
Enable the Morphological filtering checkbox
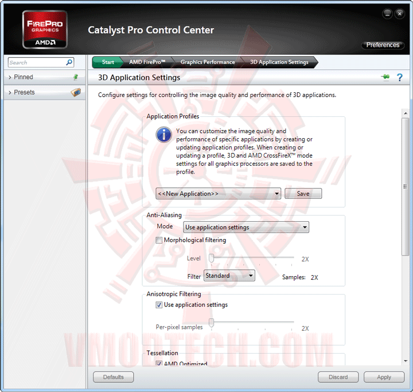pos(159,240)
